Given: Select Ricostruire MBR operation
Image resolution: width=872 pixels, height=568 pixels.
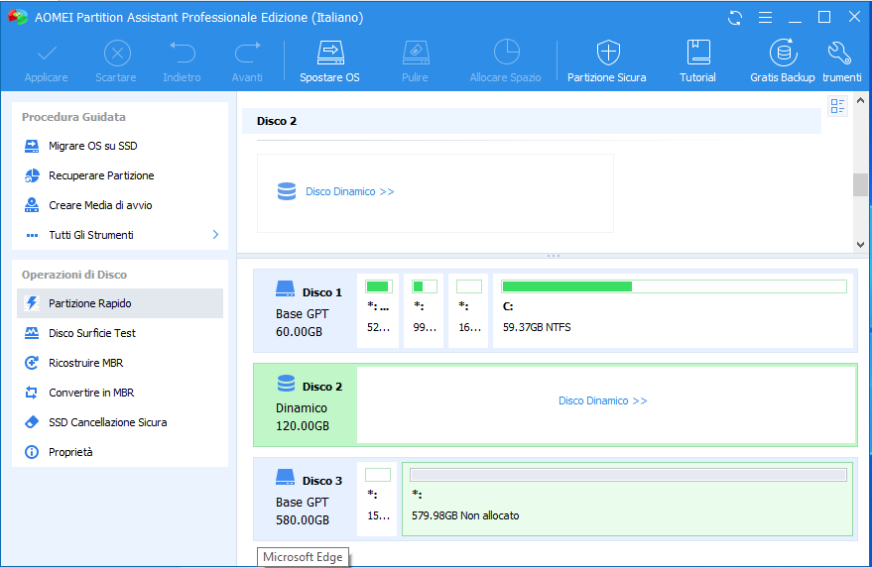Looking at the screenshot, I should pos(120,363).
